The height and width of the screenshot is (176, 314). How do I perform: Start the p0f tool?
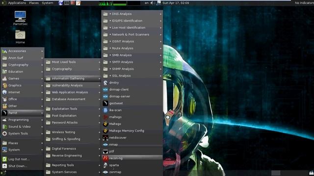click(132, 152)
